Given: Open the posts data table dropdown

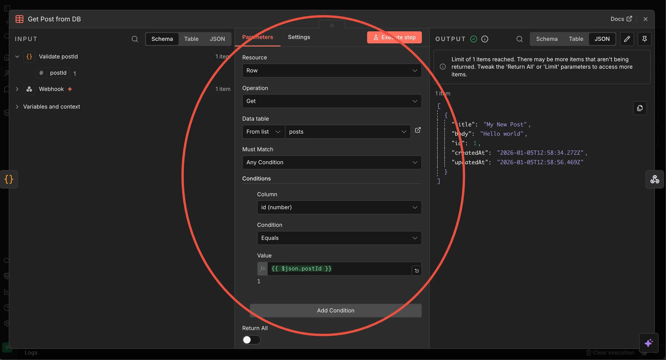Looking at the screenshot, I should point(348,132).
